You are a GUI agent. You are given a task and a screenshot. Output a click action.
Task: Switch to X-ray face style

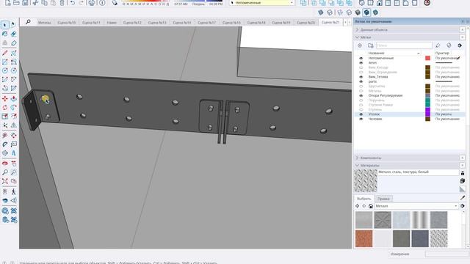[x=321, y=12]
